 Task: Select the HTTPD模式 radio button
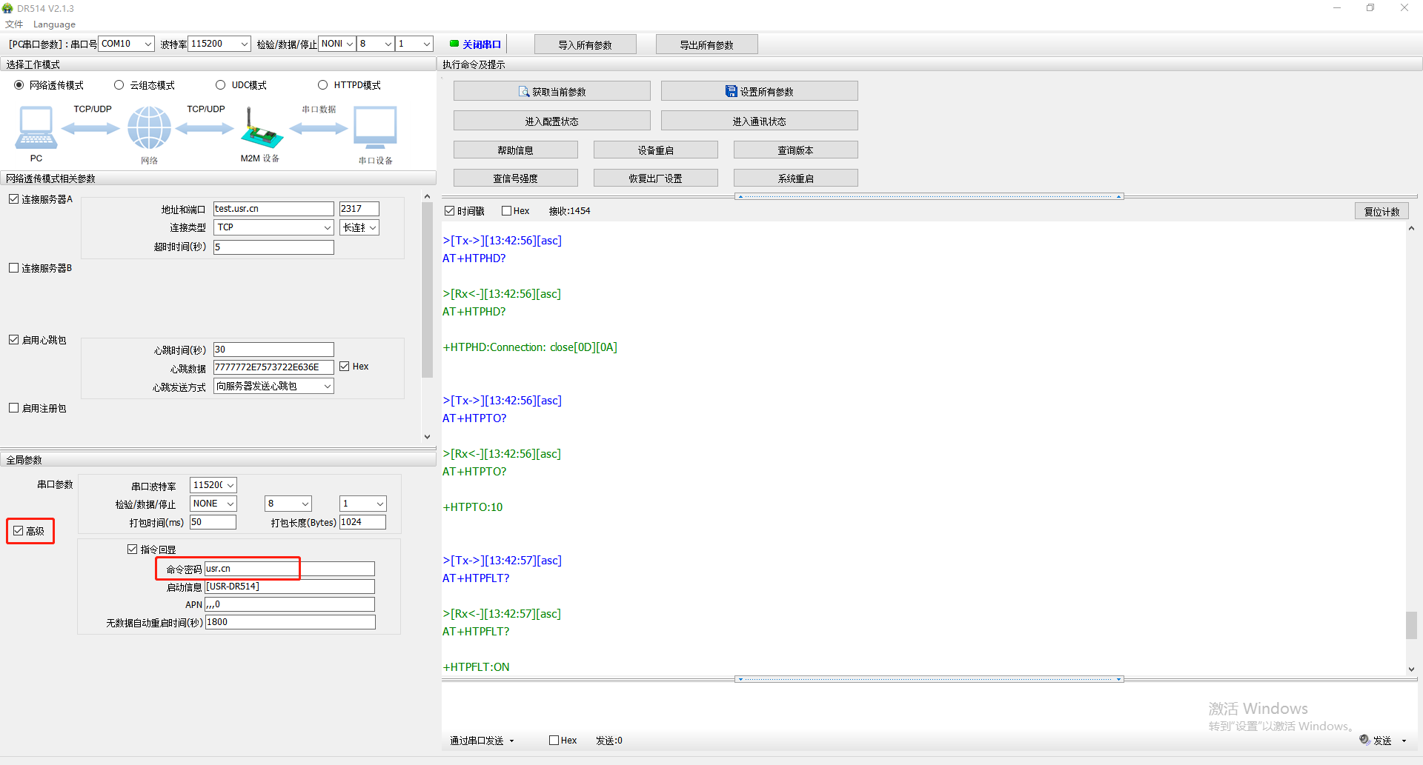coord(323,85)
